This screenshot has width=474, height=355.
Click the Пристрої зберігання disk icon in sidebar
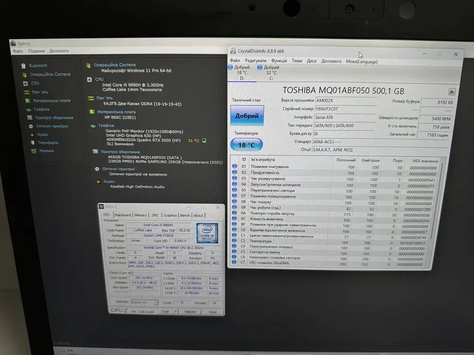click(29, 118)
